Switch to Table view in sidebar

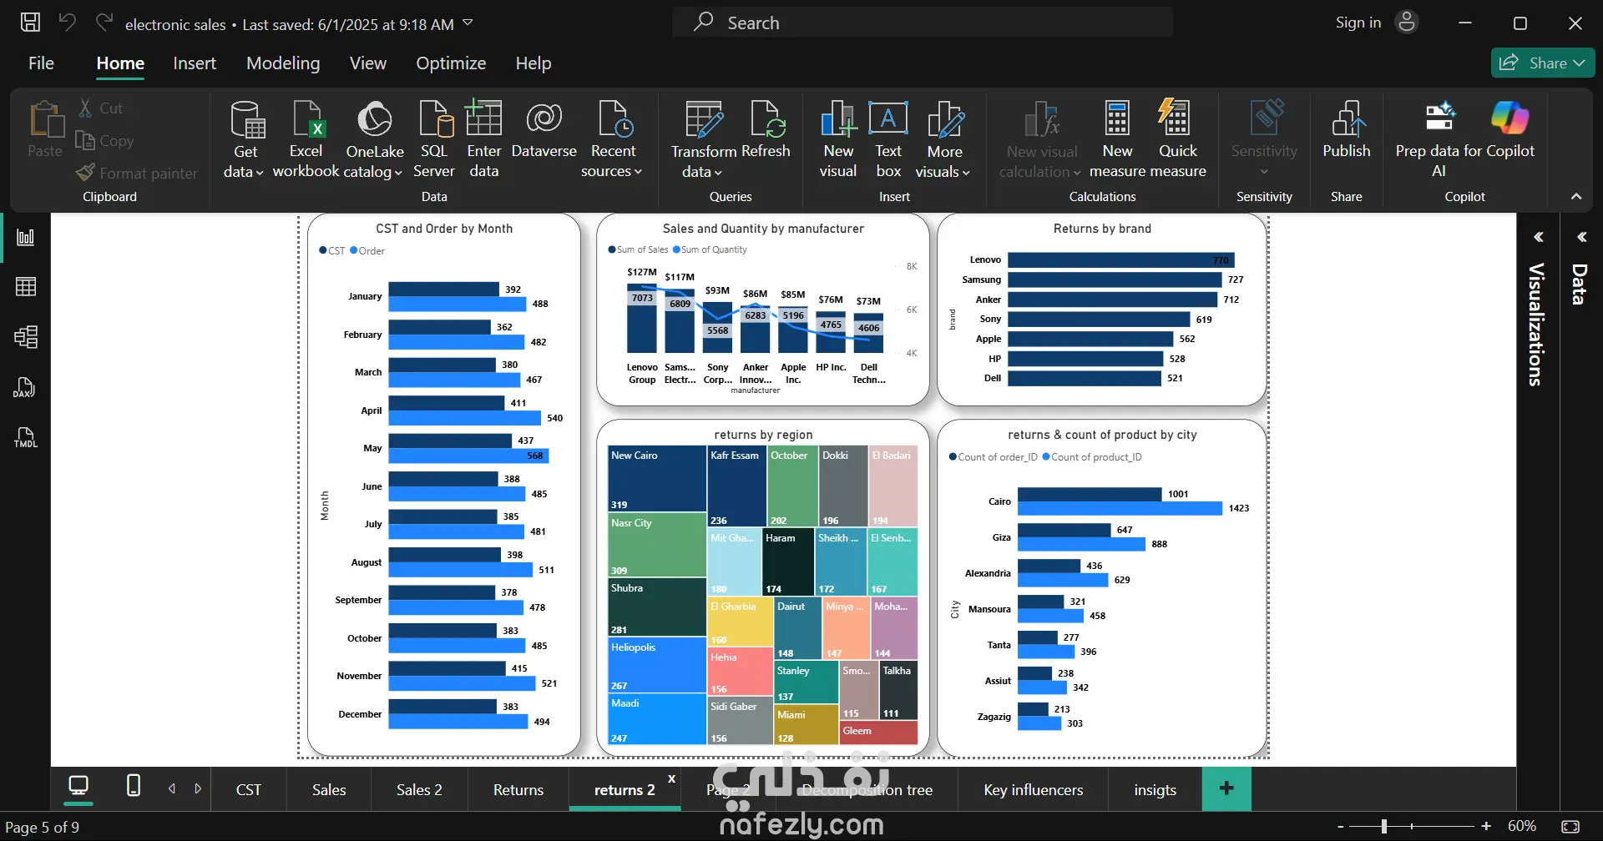26,287
